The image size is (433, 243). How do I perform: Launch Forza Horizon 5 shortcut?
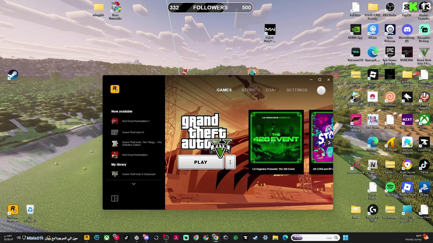[x=356, y=123]
